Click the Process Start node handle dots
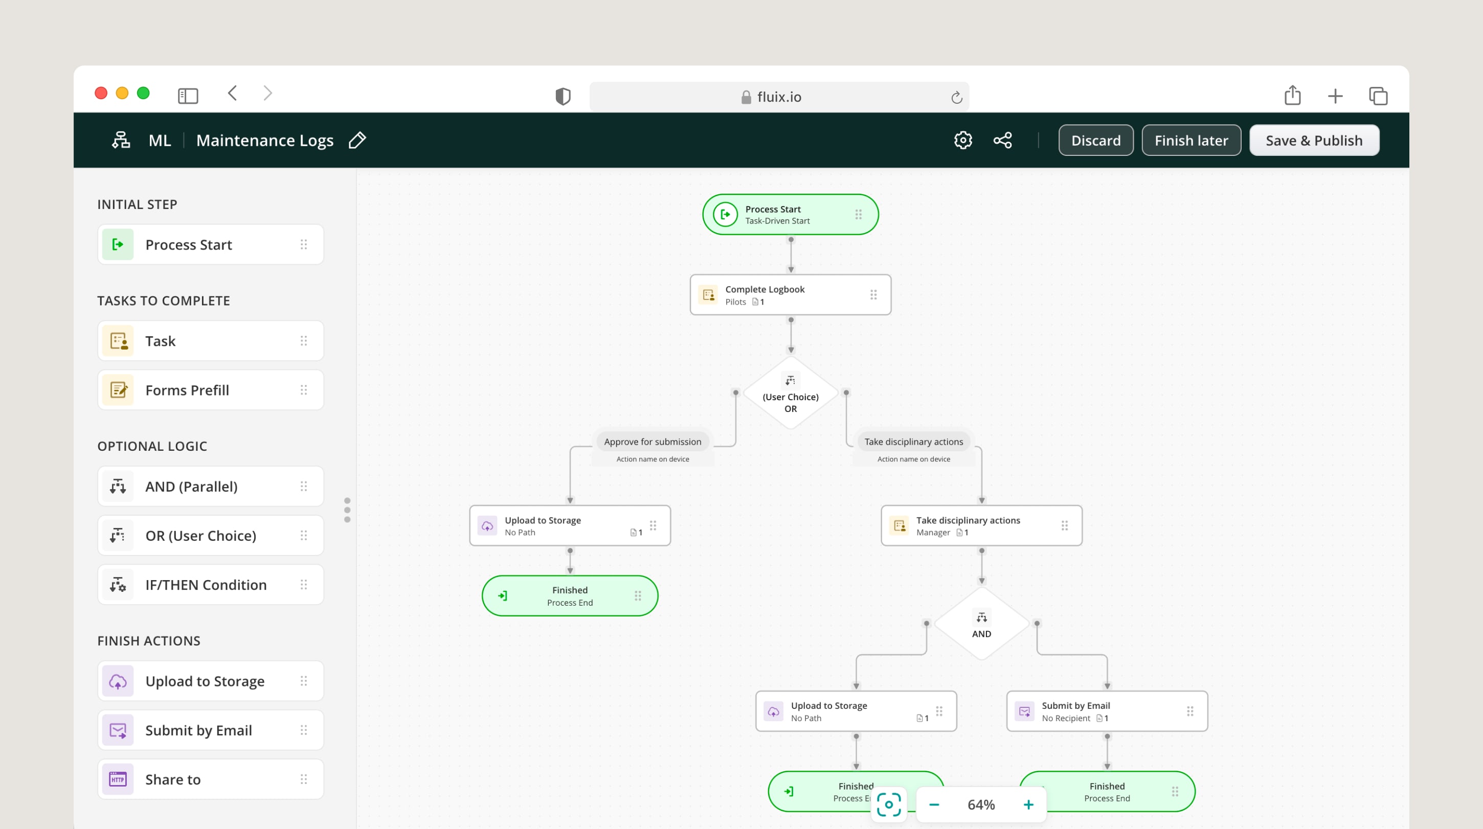The width and height of the screenshot is (1483, 829). (858, 214)
